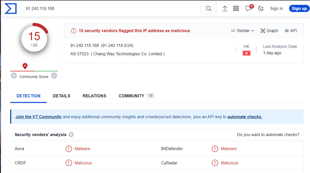The image size is (310, 173).
Task: Click Do you want to automate checks?
Action: pyautogui.click(x=268, y=135)
